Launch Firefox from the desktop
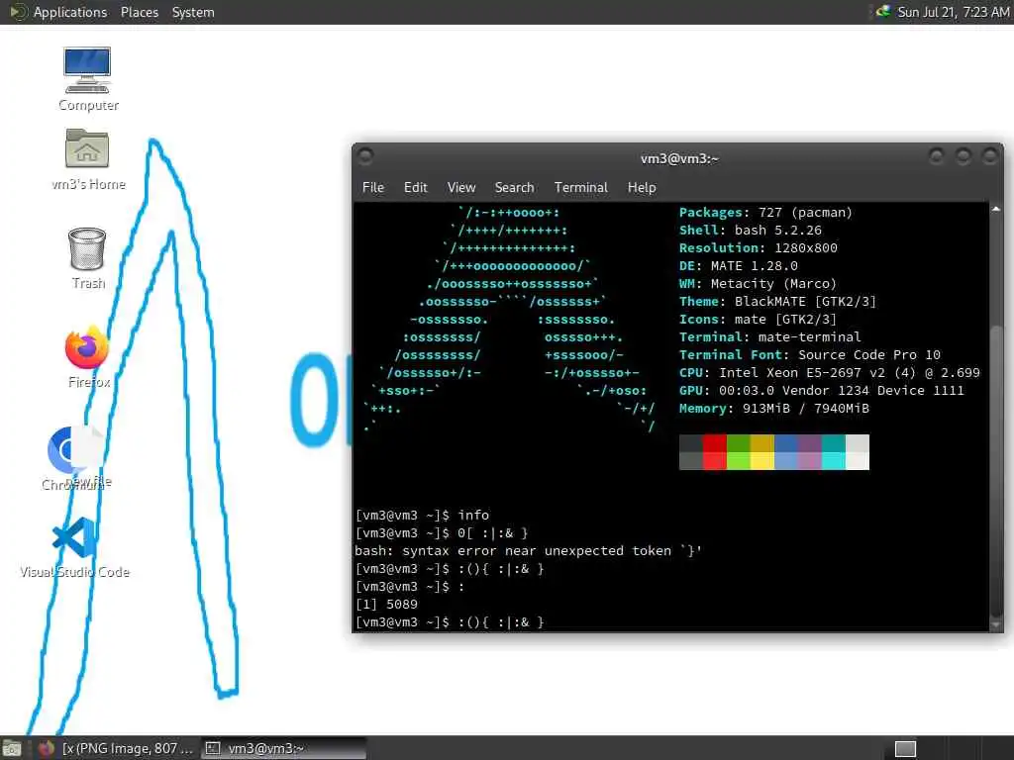1014x760 pixels. tap(87, 356)
